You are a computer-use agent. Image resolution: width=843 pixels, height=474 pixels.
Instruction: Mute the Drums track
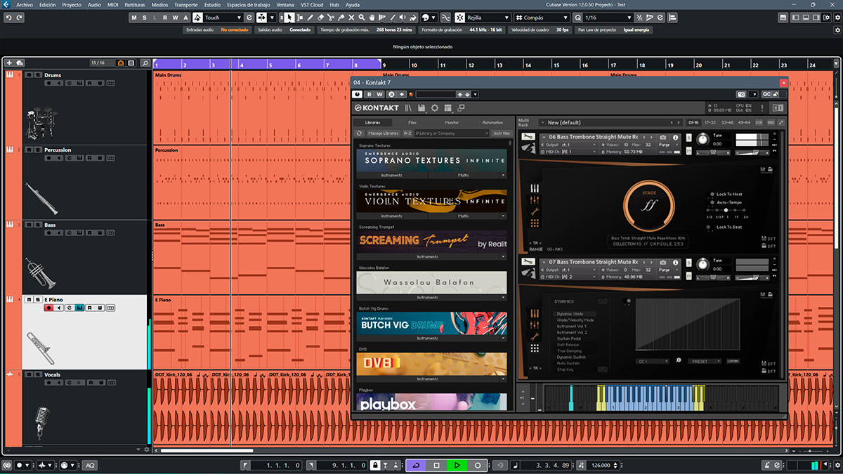29,75
